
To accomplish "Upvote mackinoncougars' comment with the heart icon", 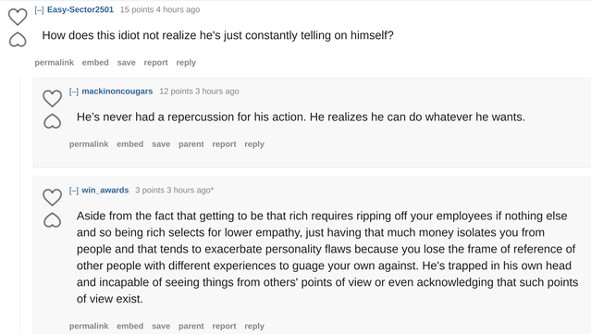I will pyautogui.click(x=52, y=98).
